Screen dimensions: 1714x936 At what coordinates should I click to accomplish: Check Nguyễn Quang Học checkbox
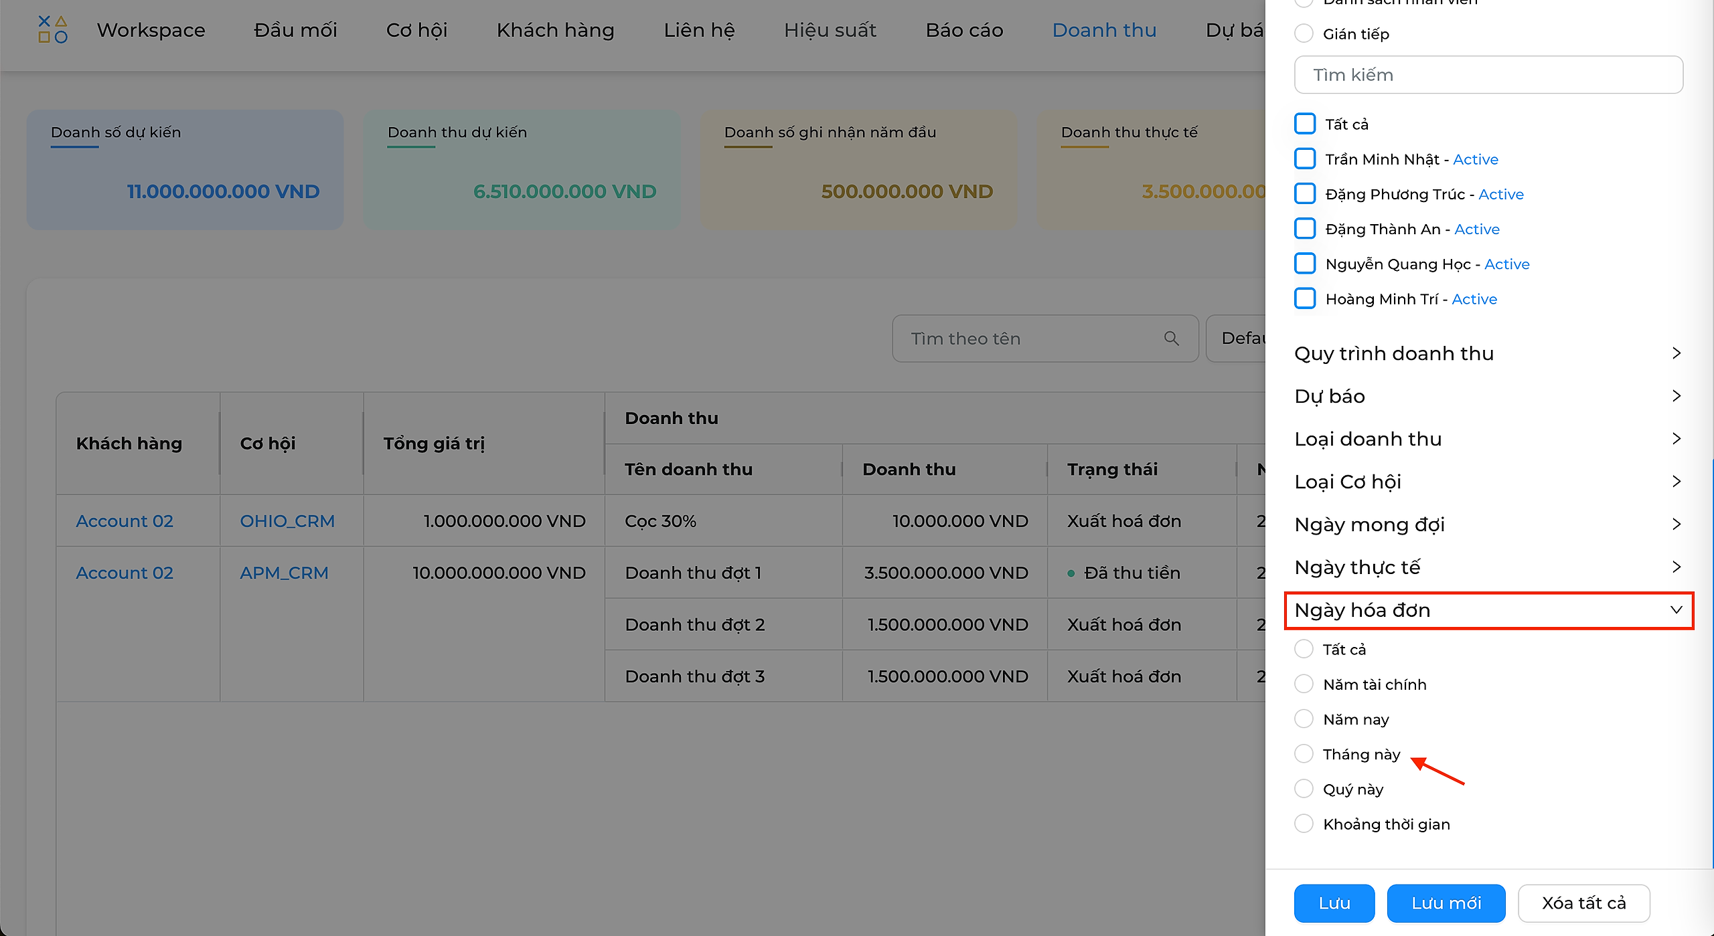click(x=1305, y=264)
